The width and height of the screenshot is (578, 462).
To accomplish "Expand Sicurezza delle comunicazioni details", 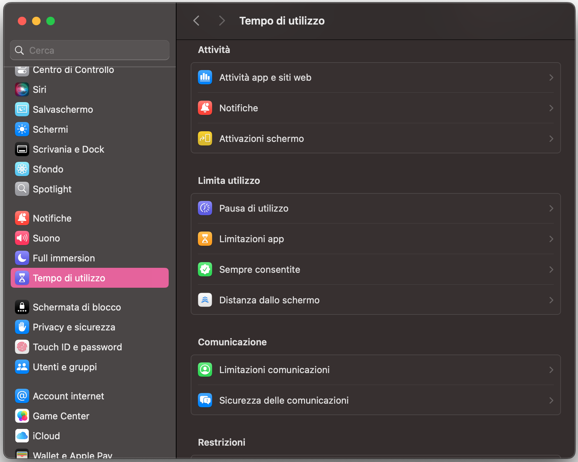I will [551, 400].
